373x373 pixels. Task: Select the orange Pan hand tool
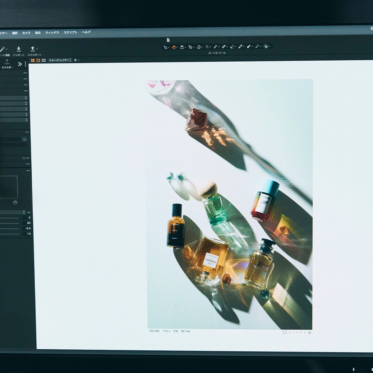pos(174,47)
